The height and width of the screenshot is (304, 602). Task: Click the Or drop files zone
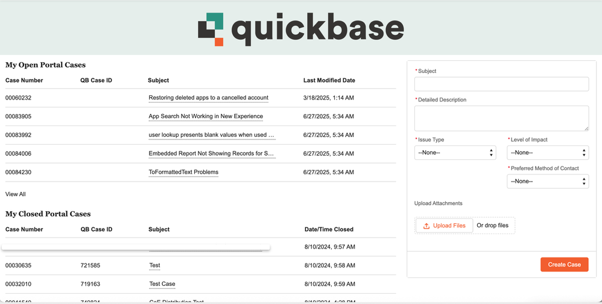(493, 226)
